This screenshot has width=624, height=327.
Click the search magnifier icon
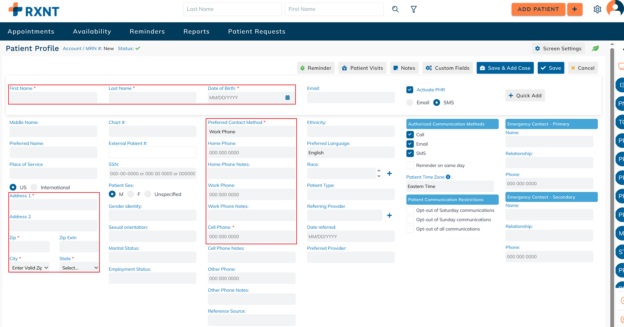click(x=395, y=9)
